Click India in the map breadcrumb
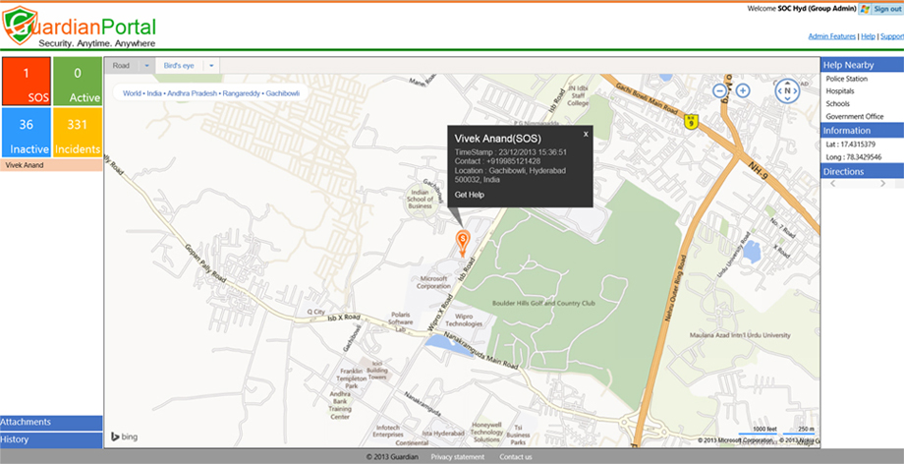This screenshot has width=904, height=464. tap(154, 93)
